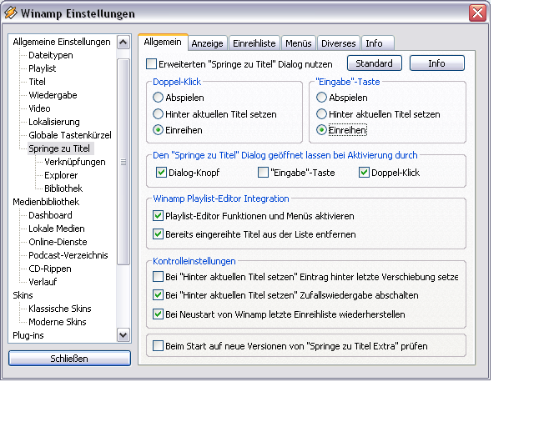Select Plug-ins category in tree

point(28,335)
